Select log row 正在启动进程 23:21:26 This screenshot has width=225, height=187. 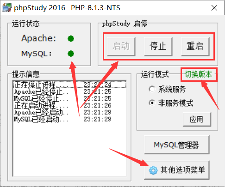click(x=69, y=105)
